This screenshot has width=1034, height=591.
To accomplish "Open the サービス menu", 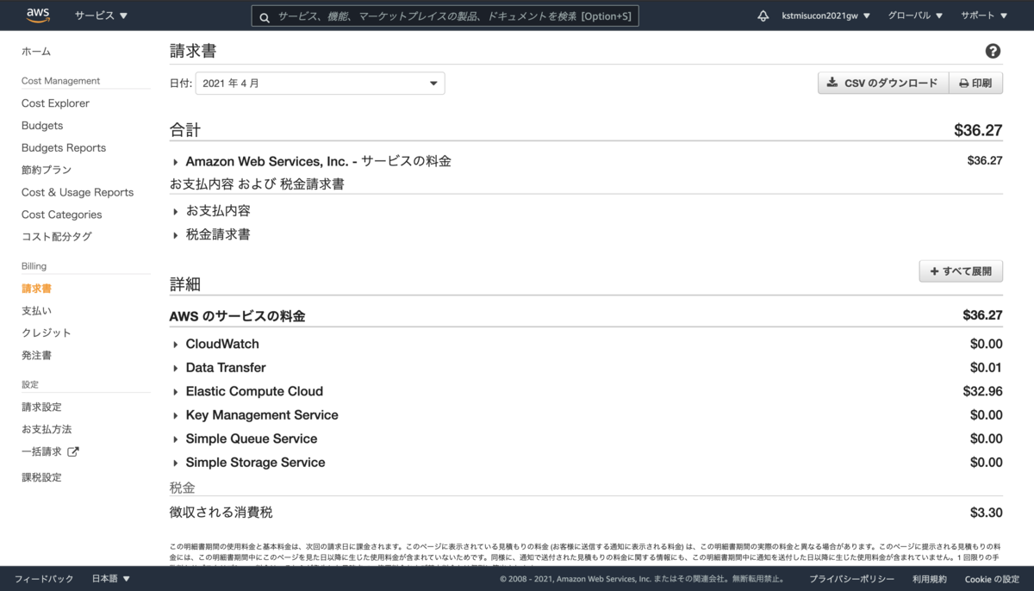I will [x=101, y=16].
